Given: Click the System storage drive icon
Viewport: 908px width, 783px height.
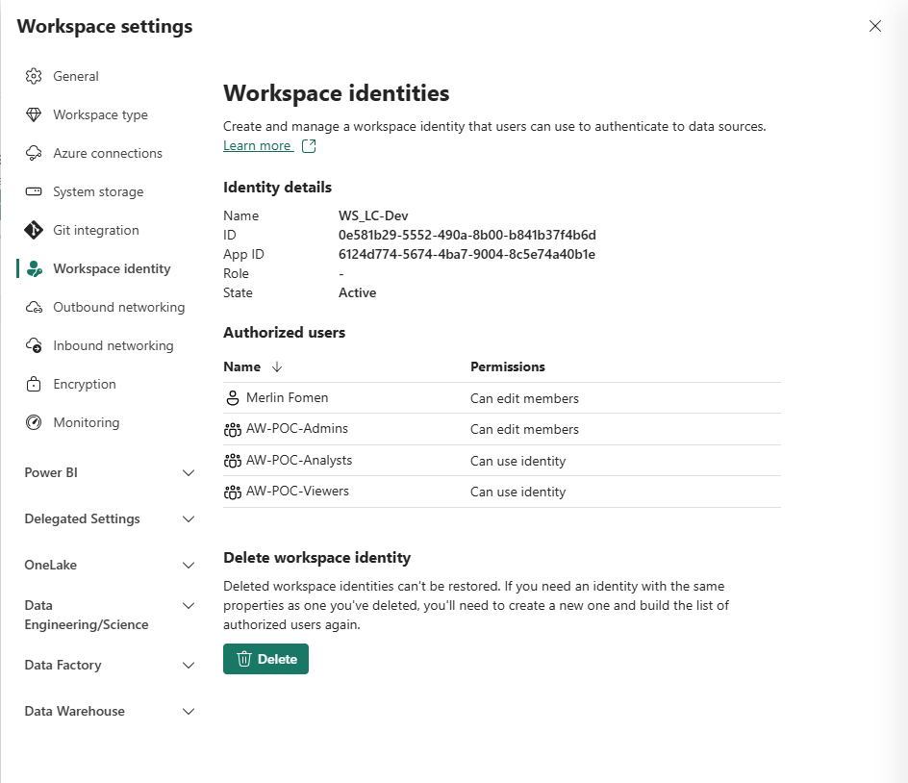Looking at the screenshot, I should point(34,191).
